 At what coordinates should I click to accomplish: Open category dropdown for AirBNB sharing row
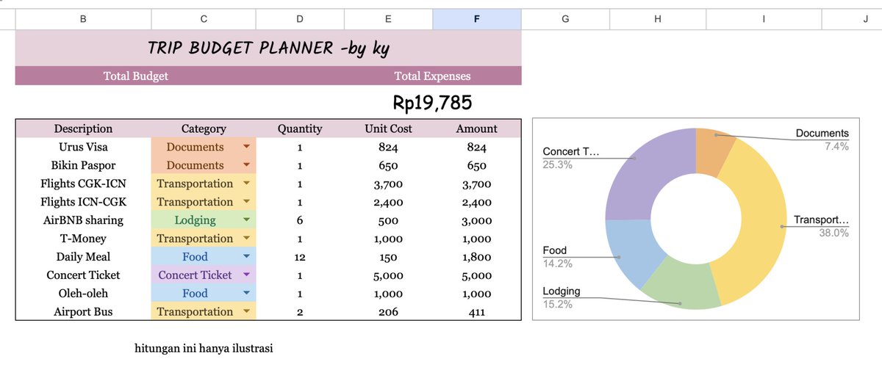point(246,220)
